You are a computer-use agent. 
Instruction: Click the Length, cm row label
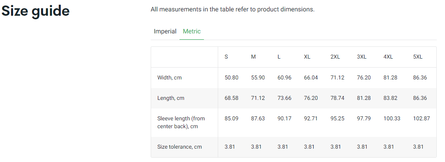[170, 98]
